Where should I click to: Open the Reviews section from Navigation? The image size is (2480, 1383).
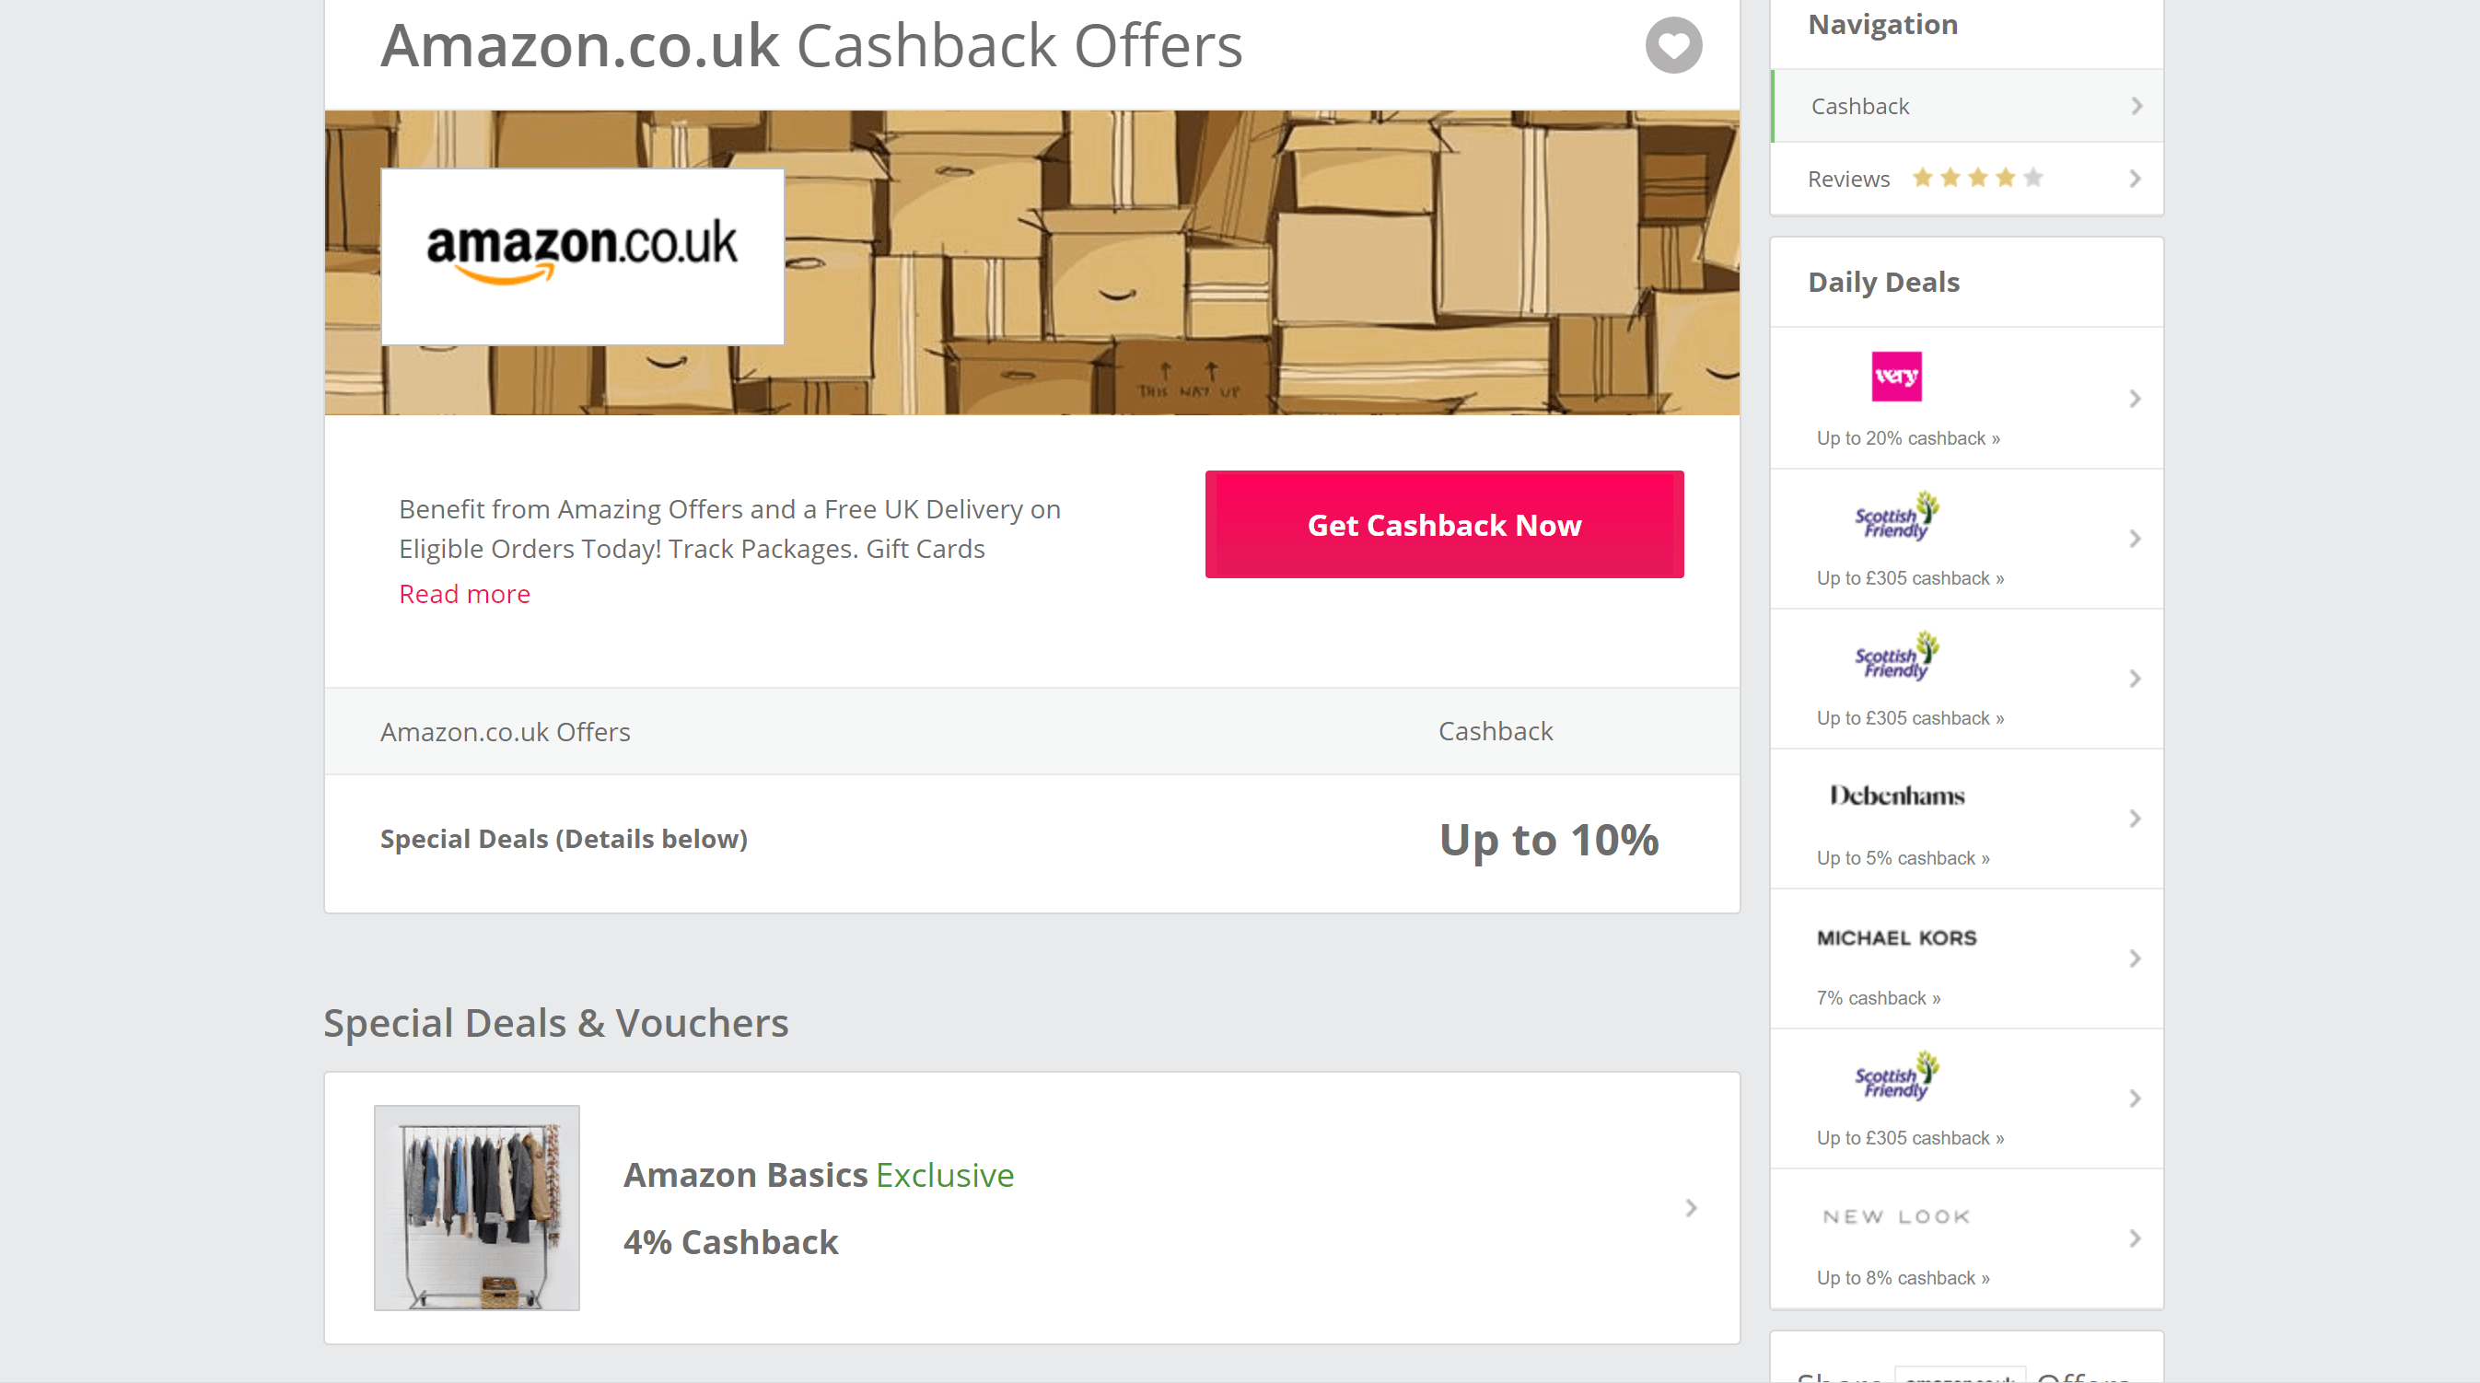tap(1848, 178)
